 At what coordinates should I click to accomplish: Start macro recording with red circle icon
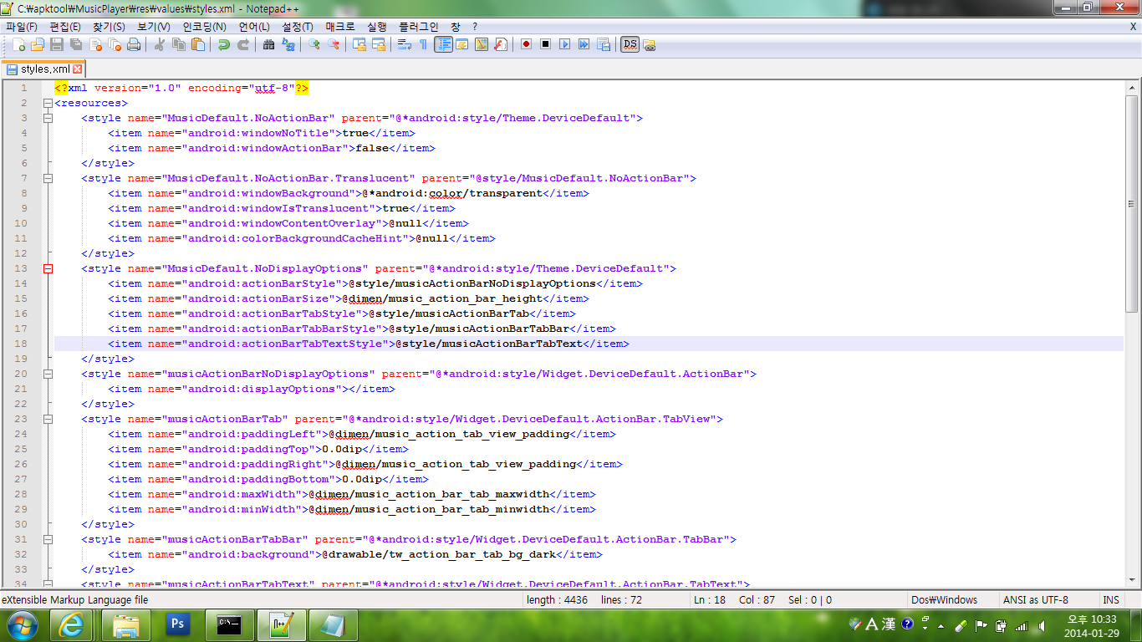(x=526, y=44)
